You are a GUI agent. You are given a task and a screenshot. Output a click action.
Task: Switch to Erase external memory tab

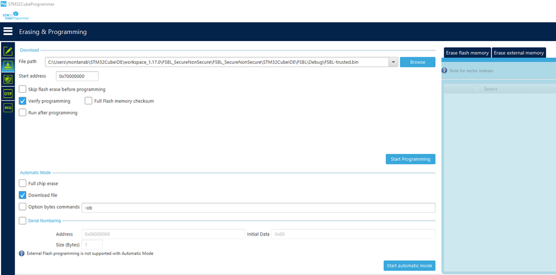(x=519, y=53)
